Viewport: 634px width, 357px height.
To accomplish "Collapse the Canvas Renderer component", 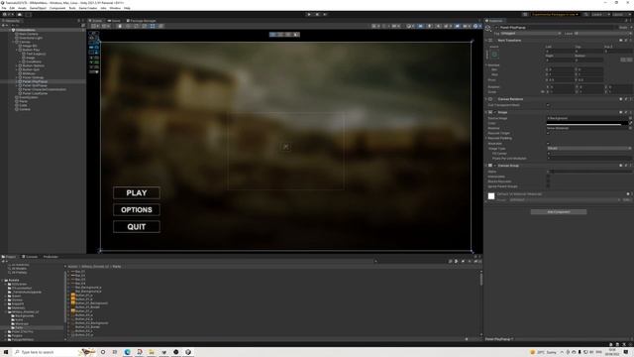I will (x=486, y=99).
